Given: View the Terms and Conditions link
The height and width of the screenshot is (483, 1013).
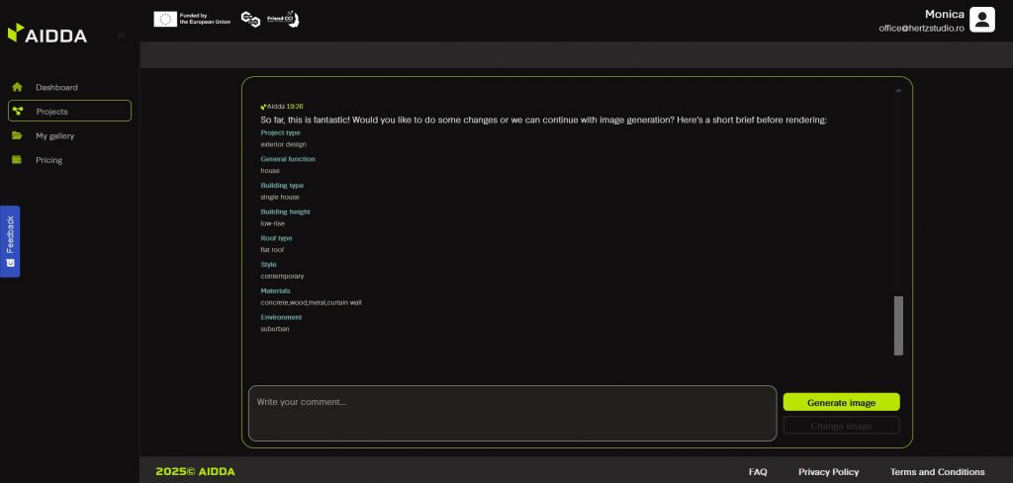Looking at the screenshot, I should click(937, 472).
